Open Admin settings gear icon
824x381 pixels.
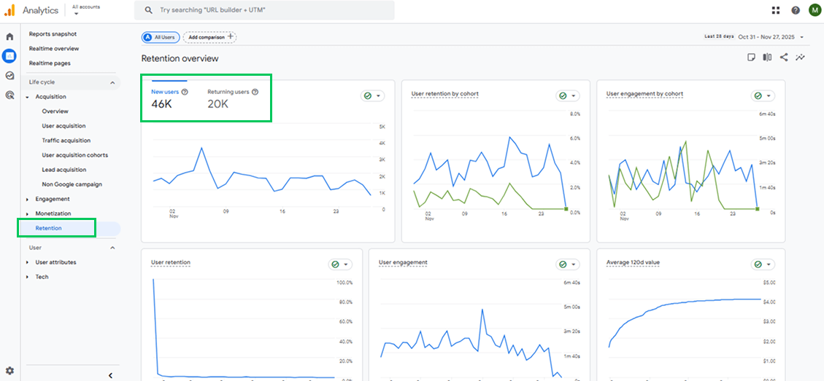(x=9, y=371)
